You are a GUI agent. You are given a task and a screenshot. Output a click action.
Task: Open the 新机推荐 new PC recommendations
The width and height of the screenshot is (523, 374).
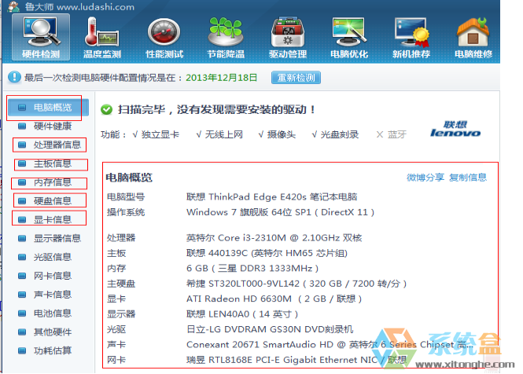click(x=411, y=38)
